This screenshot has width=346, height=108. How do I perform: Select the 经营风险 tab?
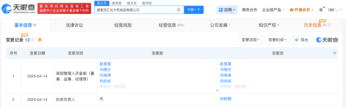(x=123, y=25)
